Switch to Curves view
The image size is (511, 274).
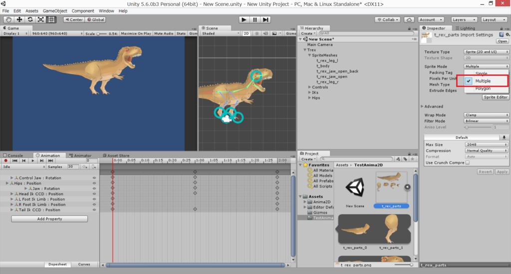click(x=84, y=264)
